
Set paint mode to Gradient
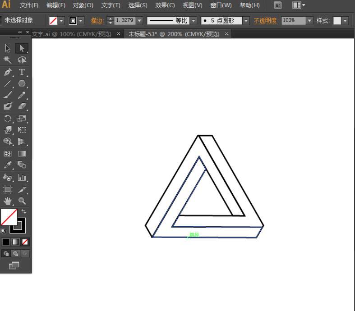click(x=15, y=242)
